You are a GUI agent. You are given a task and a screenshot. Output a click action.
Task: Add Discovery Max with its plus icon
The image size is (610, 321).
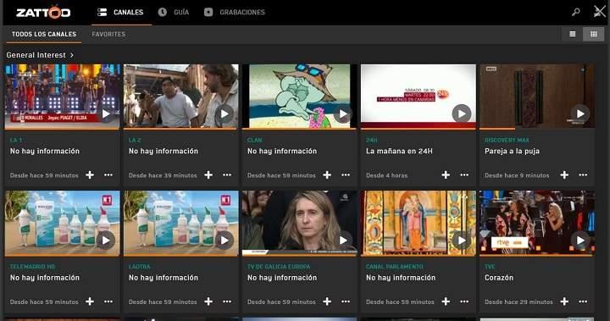[x=564, y=175]
